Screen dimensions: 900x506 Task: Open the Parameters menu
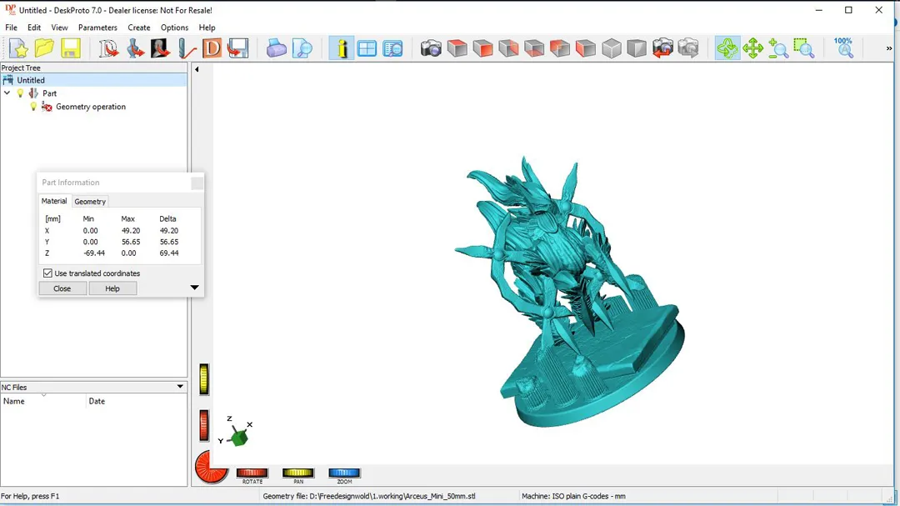pyautogui.click(x=97, y=28)
